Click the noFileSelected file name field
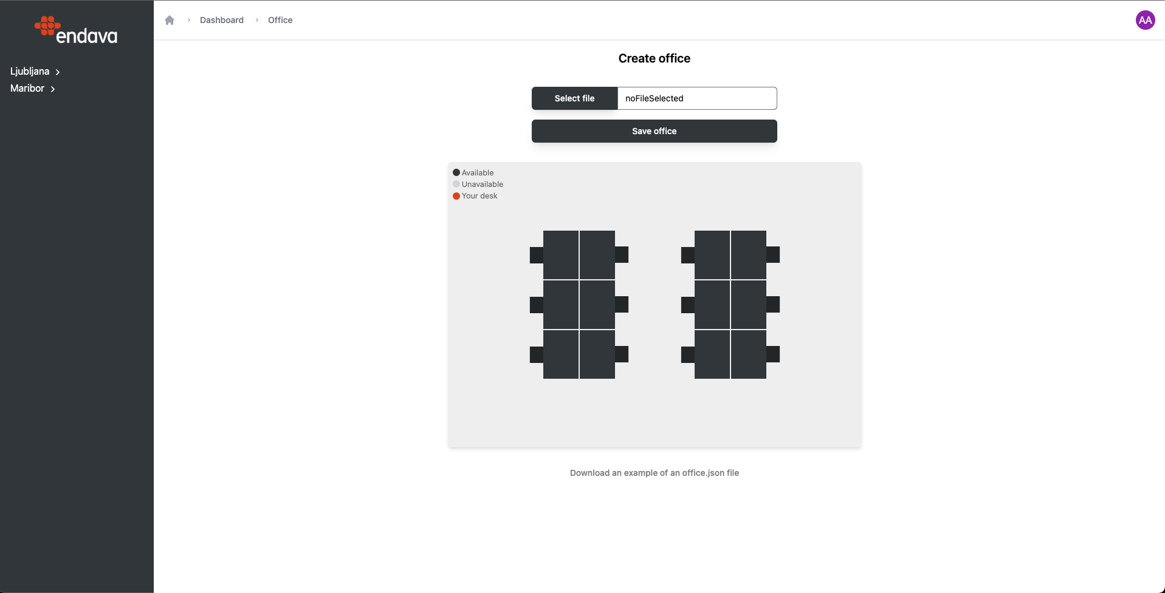Image resolution: width=1165 pixels, height=593 pixels. pos(697,98)
